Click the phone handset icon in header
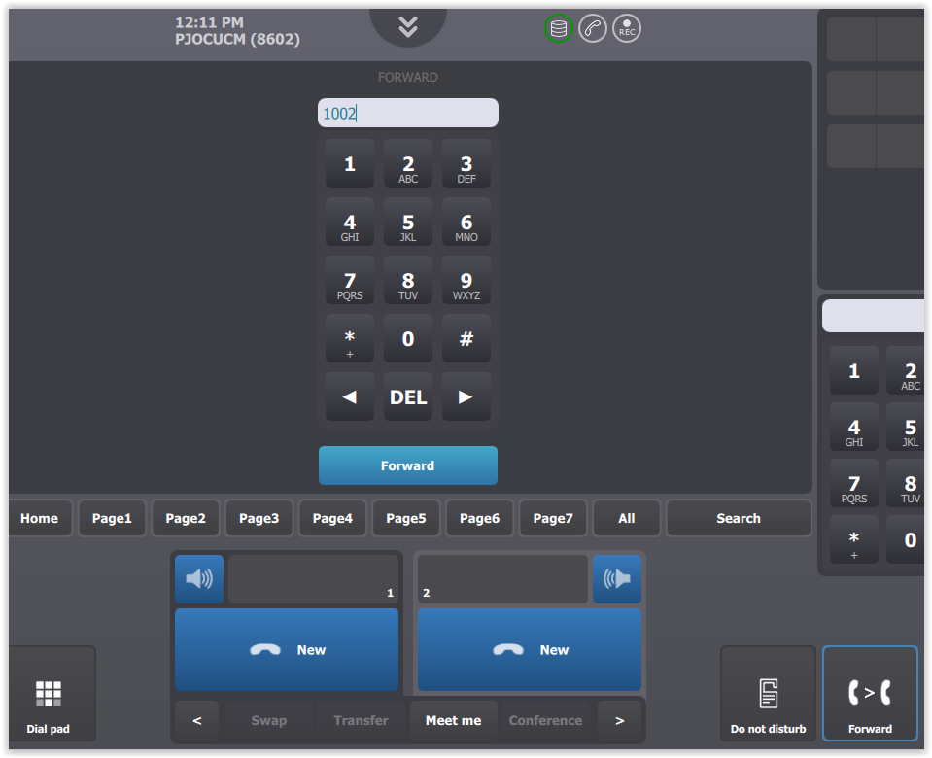 click(593, 28)
